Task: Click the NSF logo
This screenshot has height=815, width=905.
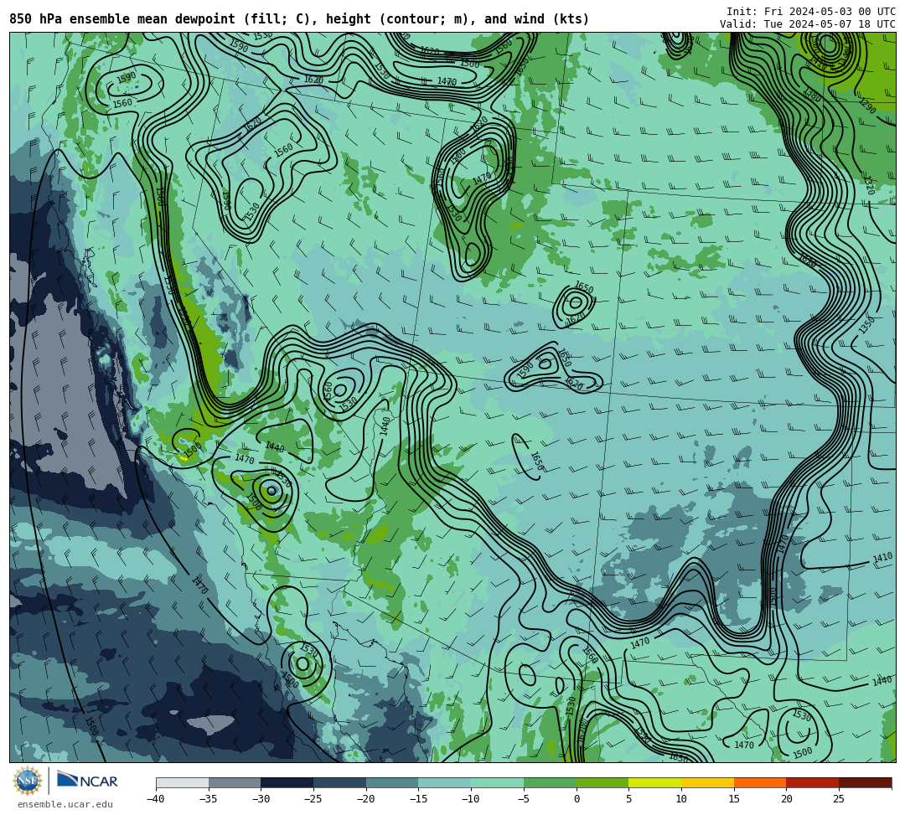Action: pyautogui.click(x=27, y=781)
